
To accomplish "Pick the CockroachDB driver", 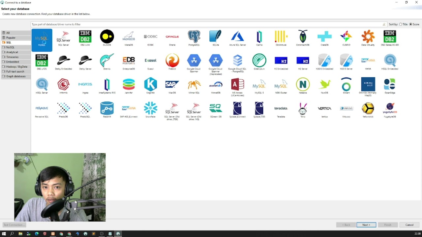I will coord(303,38).
